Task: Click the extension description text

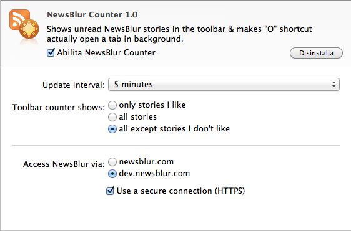Action: click(179, 34)
